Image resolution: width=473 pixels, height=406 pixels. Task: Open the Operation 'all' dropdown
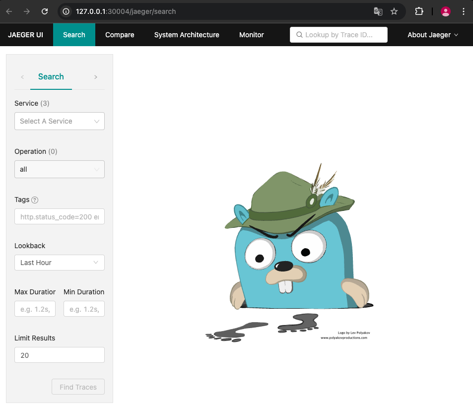click(x=60, y=169)
